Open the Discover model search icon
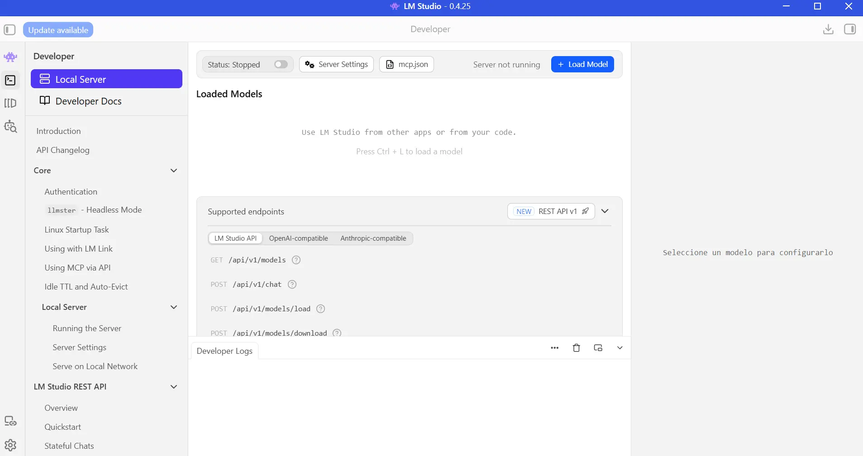863x456 pixels. click(x=10, y=127)
